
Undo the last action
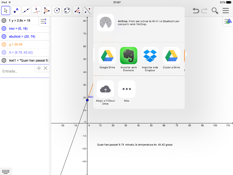(x=196, y=11)
